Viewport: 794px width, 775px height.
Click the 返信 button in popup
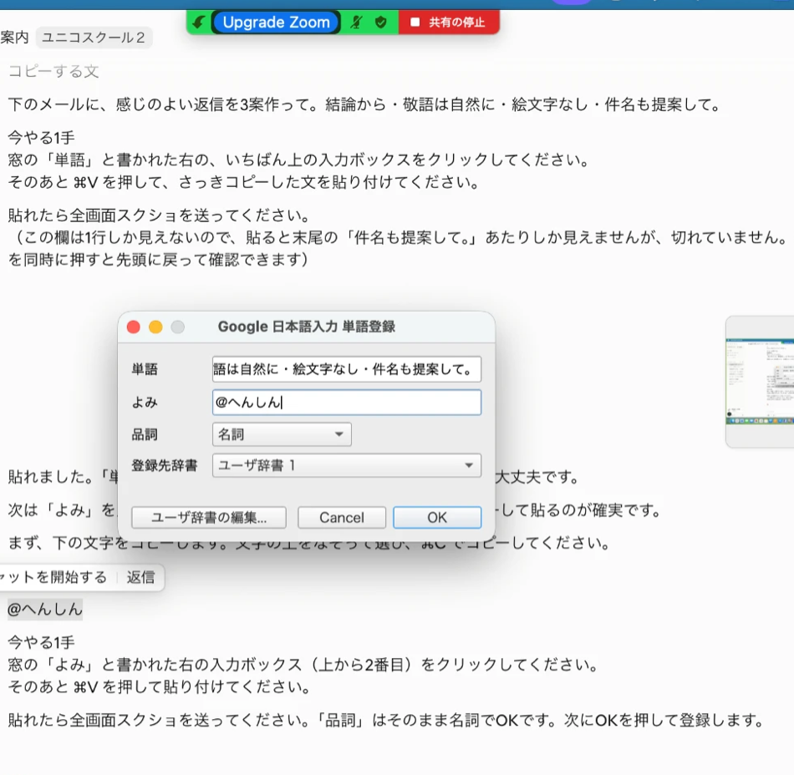point(140,577)
